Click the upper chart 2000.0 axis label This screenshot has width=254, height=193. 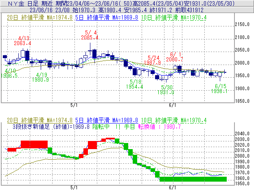pyautogui.click(x=242, y=63)
